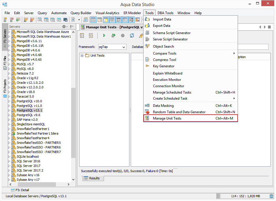Expand the Unit Tests tree node
The height and width of the screenshot is (201, 276).
[x=82, y=55]
